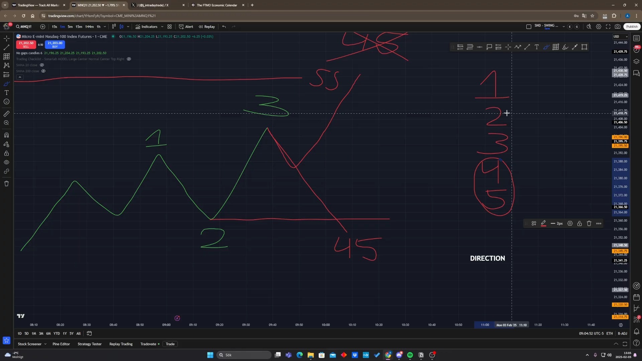This screenshot has width=642, height=361.
Task: Click the Magnet mode icon
Action: point(6,135)
